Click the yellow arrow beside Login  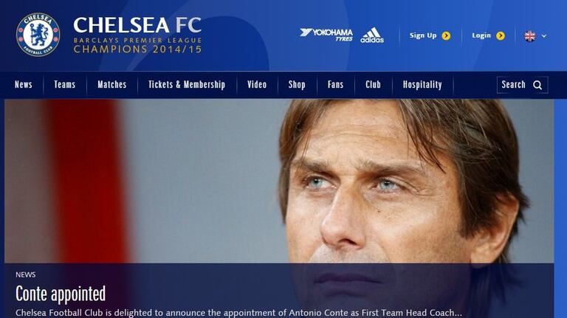point(501,35)
